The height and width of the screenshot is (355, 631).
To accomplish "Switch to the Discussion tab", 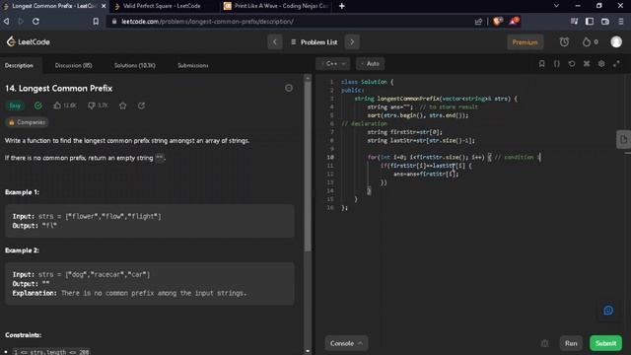I will [73, 65].
